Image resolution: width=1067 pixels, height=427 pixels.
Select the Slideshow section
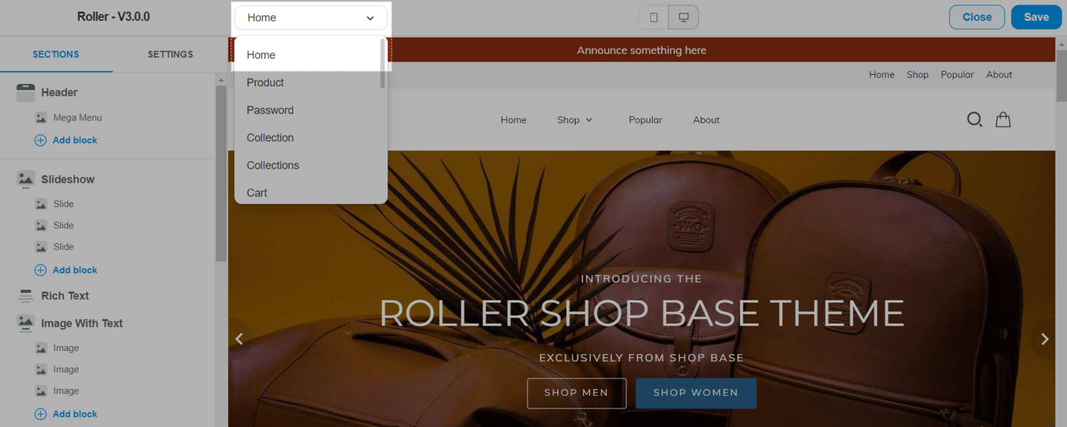[x=68, y=180]
